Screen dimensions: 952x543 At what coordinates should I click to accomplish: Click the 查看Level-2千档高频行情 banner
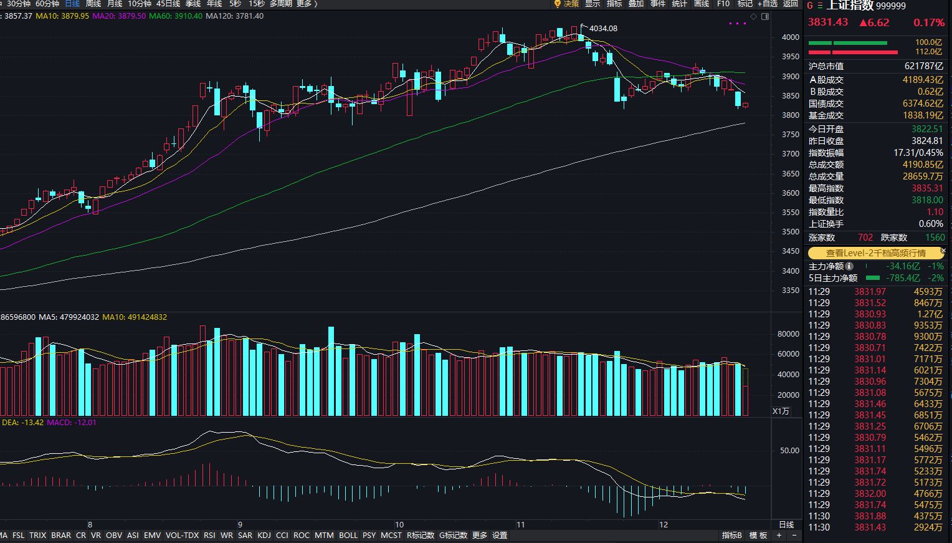(x=875, y=253)
